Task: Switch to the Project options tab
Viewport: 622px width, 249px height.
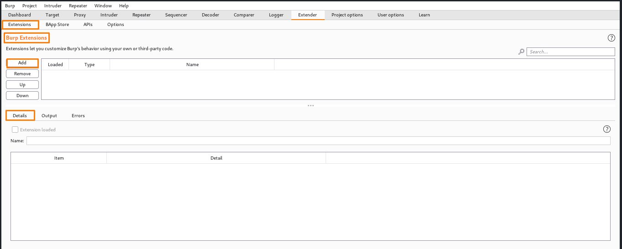Action: click(348, 15)
